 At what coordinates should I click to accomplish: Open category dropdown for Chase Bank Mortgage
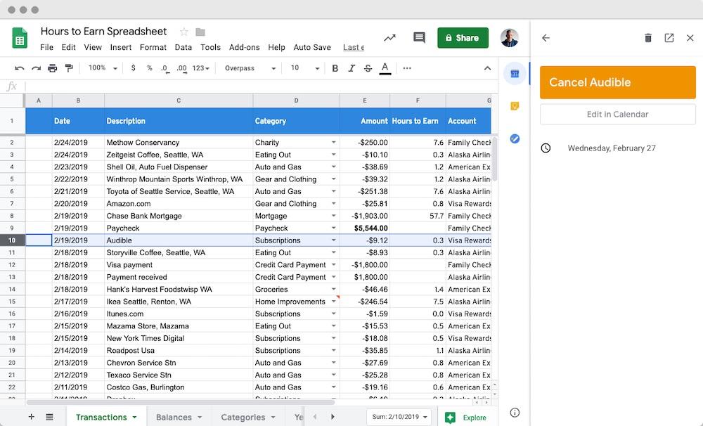(x=333, y=216)
